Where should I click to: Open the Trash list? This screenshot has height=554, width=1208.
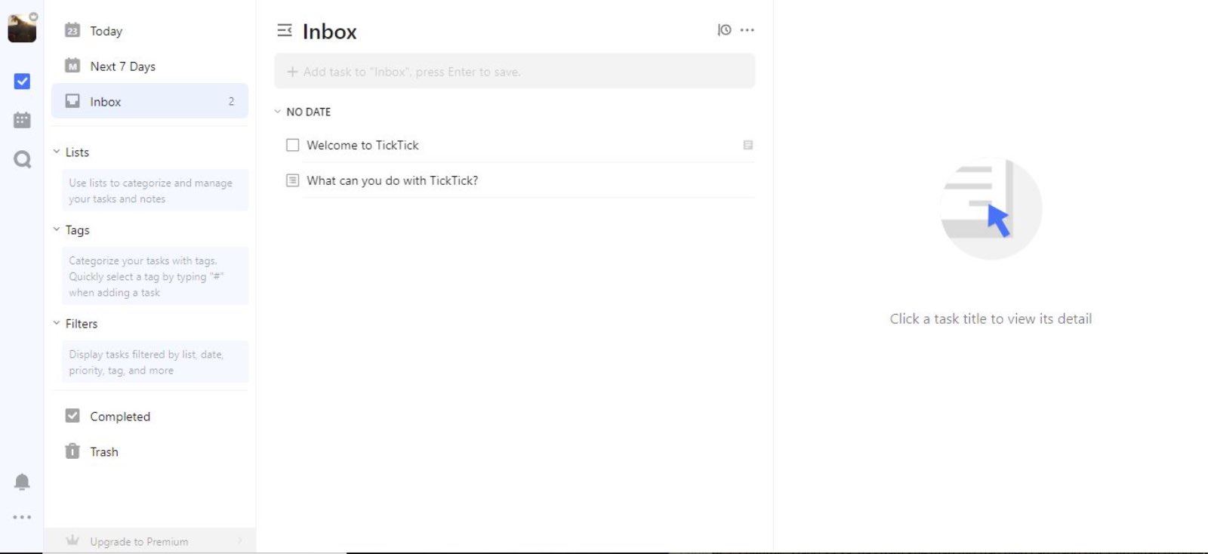pos(149,451)
